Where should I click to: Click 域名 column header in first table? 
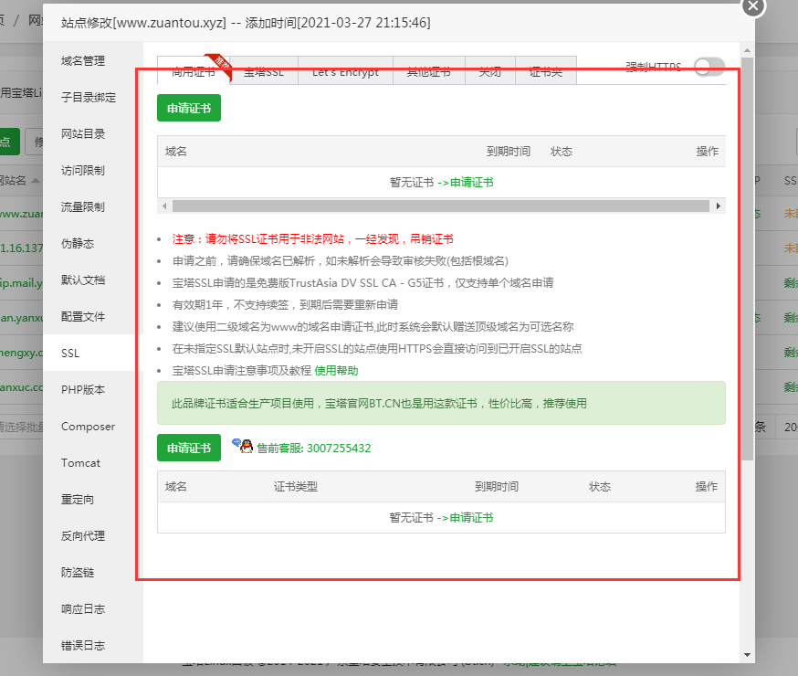[176, 151]
